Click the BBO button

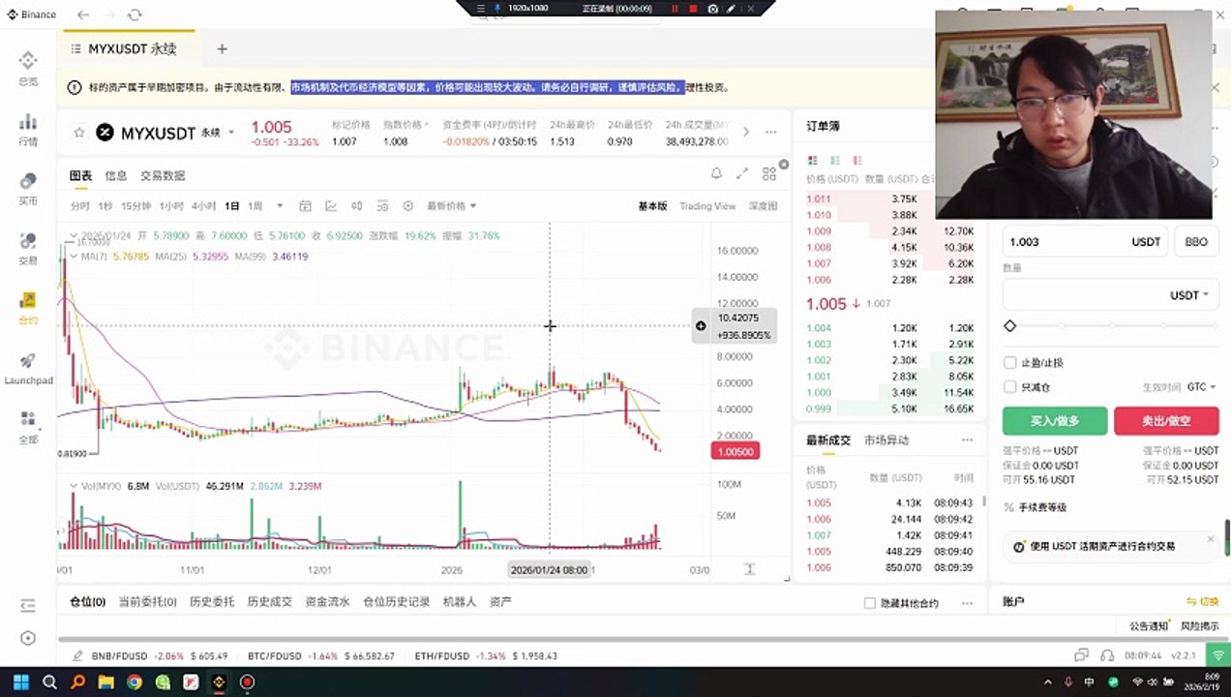pos(1196,242)
